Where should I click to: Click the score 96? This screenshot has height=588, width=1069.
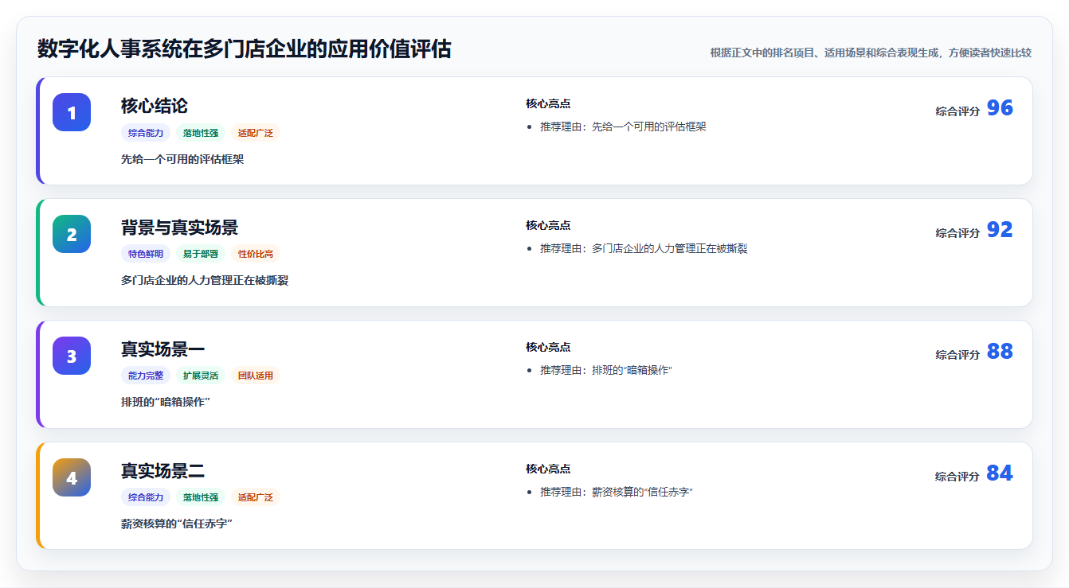(1000, 108)
